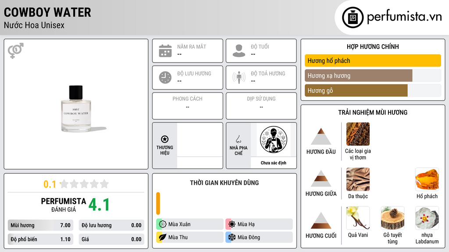Click the nose icon above Nhà pha chế
This screenshot has width=449, height=252.
tap(239, 139)
